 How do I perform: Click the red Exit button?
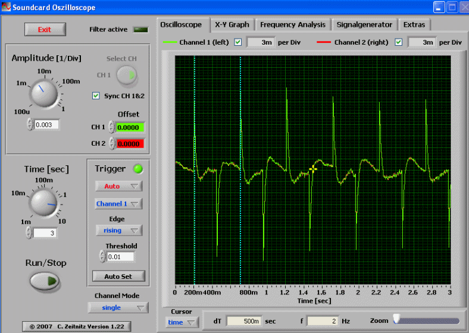point(45,30)
